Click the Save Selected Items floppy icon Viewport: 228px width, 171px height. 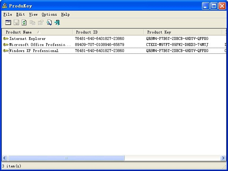click(16, 22)
